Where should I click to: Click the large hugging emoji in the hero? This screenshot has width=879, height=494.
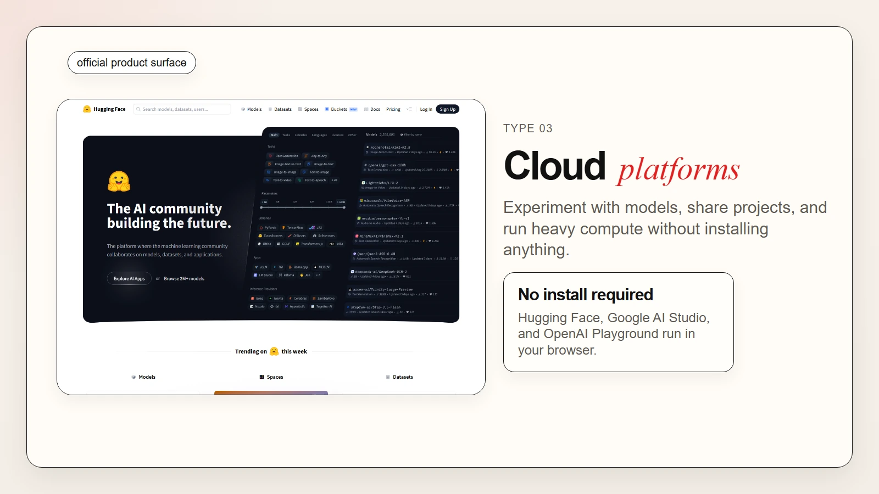pyautogui.click(x=119, y=181)
